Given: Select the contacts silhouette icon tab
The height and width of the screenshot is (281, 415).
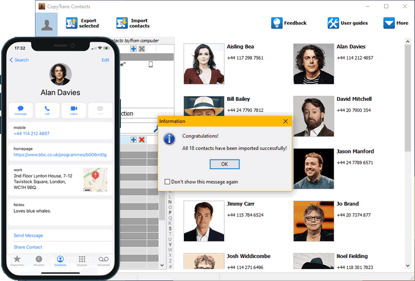Looking at the screenshot, I should click(x=47, y=25).
